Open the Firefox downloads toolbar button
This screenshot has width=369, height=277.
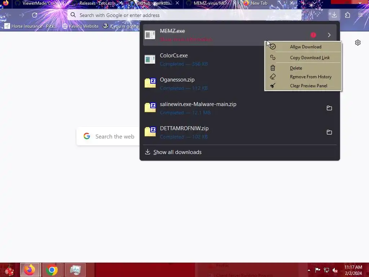(334, 15)
